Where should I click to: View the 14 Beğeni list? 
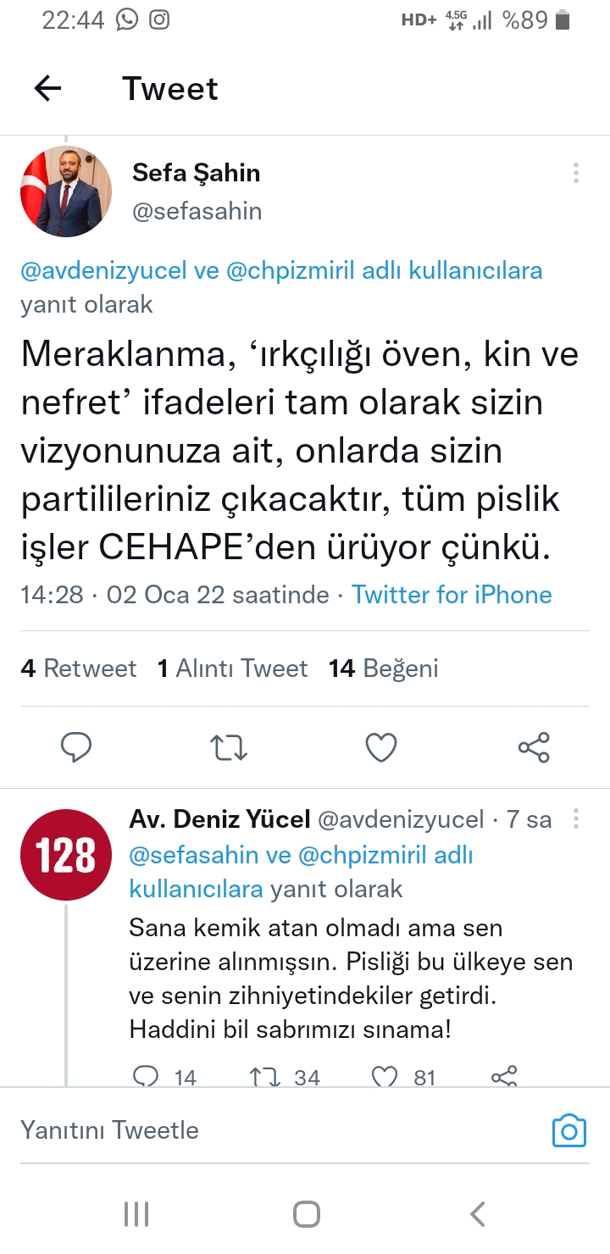coord(384,669)
